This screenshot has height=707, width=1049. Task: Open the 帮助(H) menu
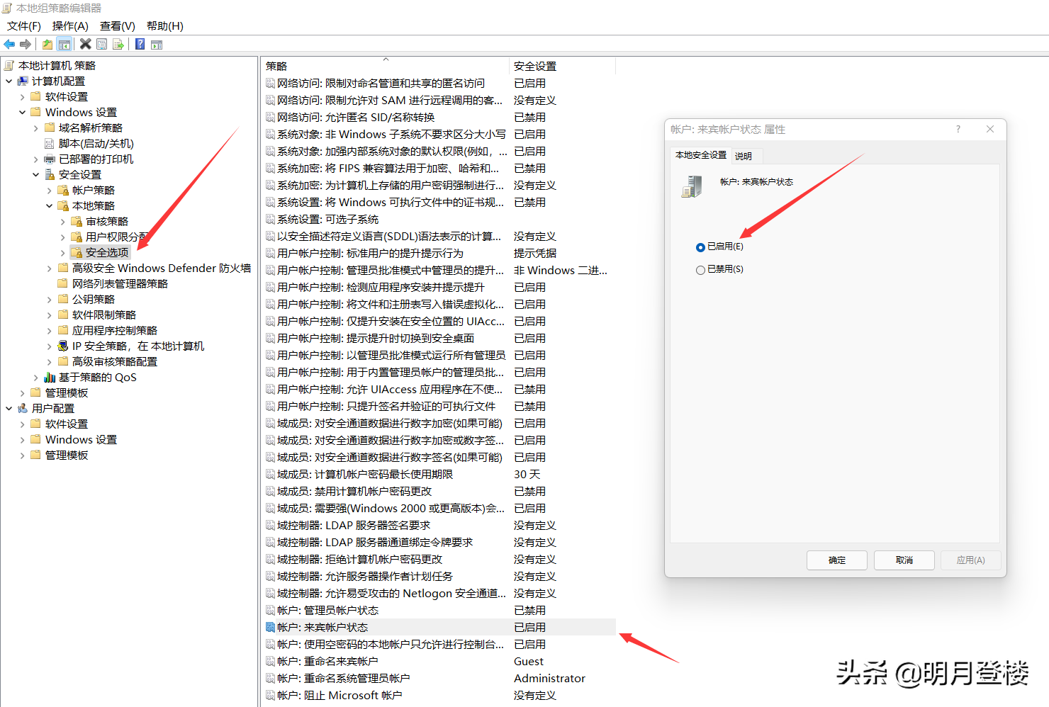(x=165, y=26)
